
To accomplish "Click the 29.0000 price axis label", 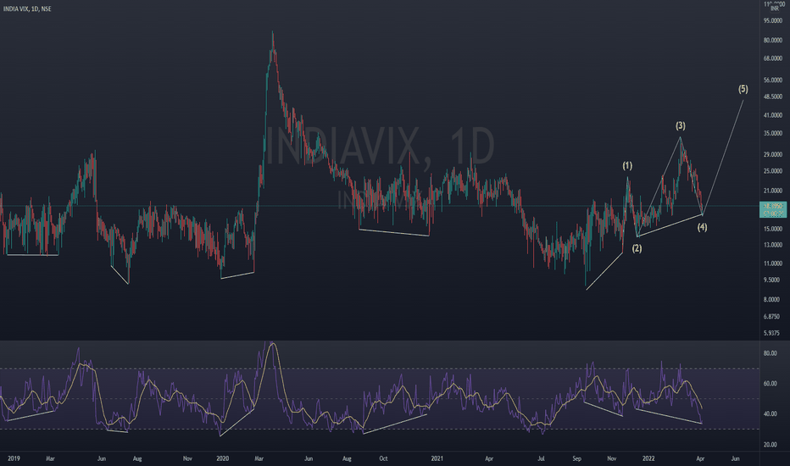I will point(773,154).
